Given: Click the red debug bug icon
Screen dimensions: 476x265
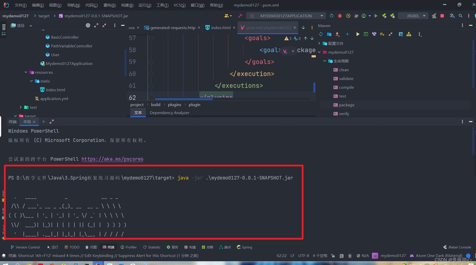Looking at the screenshot, I should pos(340,16).
